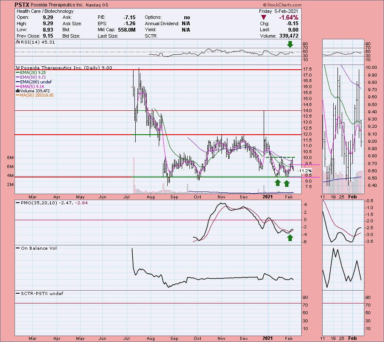Image resolution: width=384 pixels, height=342 pixels.
Task: Click the Open price value 9.29
Action: (48, 18)
